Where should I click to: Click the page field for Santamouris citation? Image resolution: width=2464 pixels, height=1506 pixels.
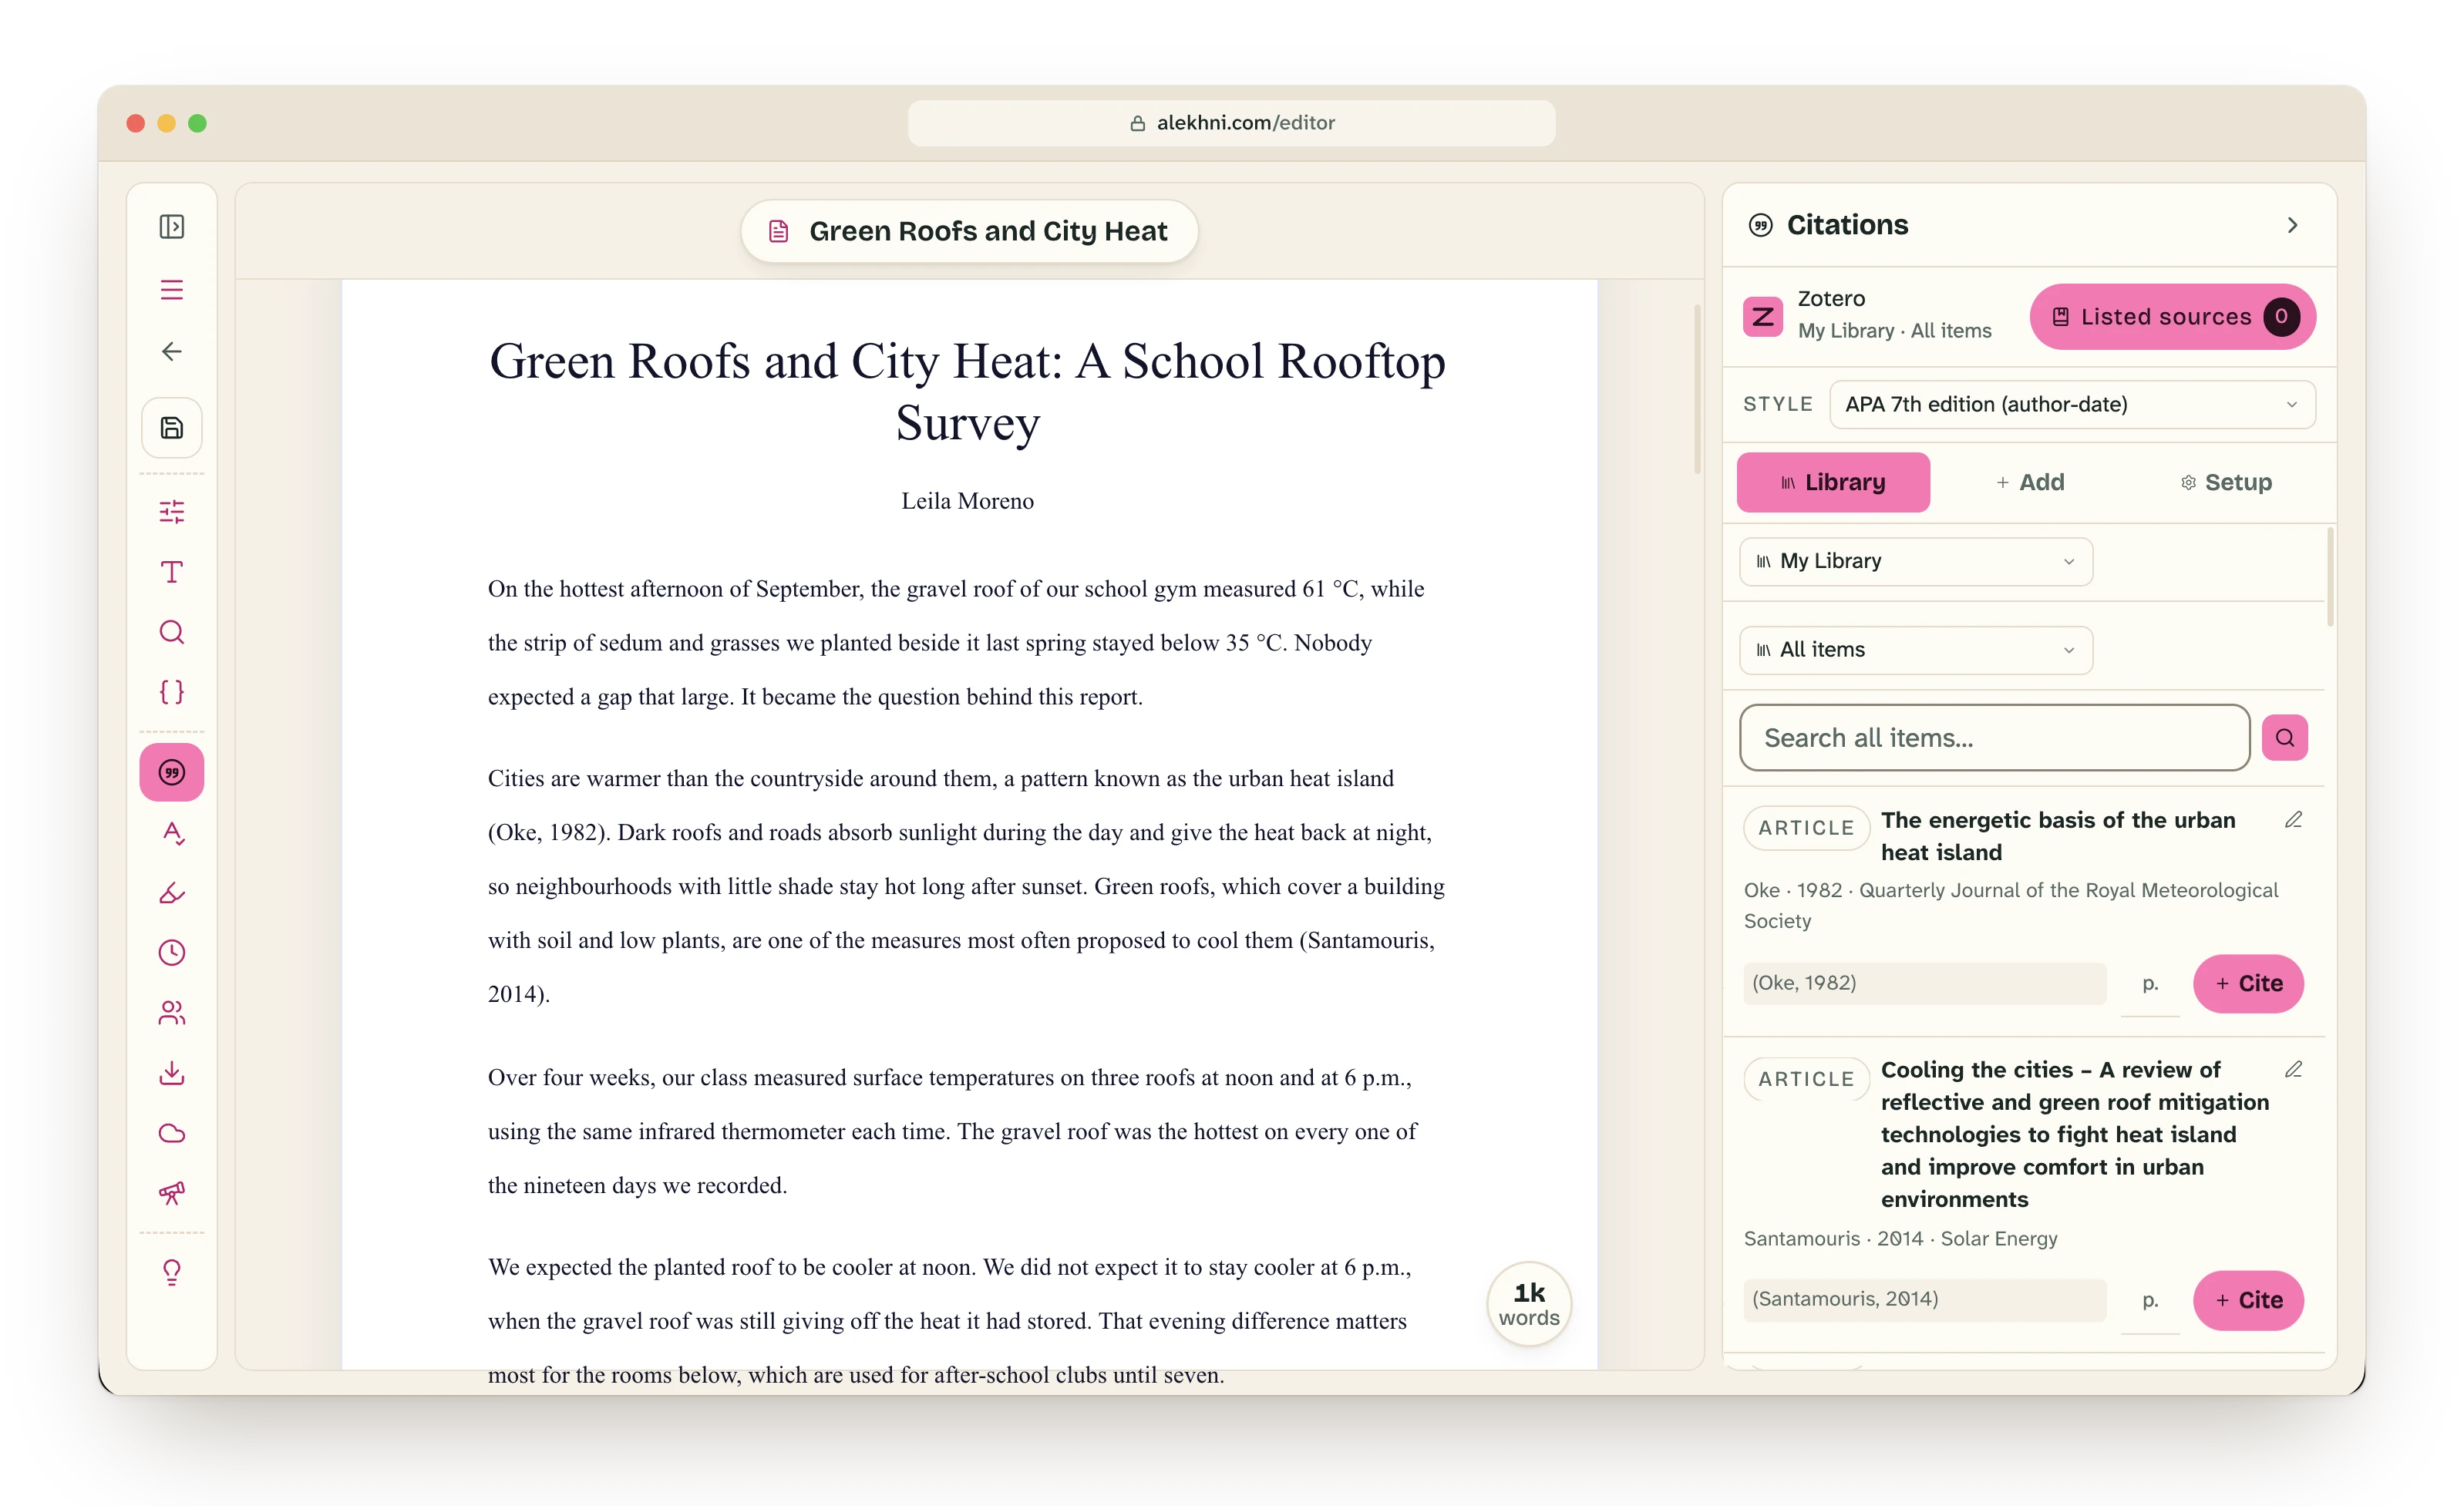pos(2150,1301)
